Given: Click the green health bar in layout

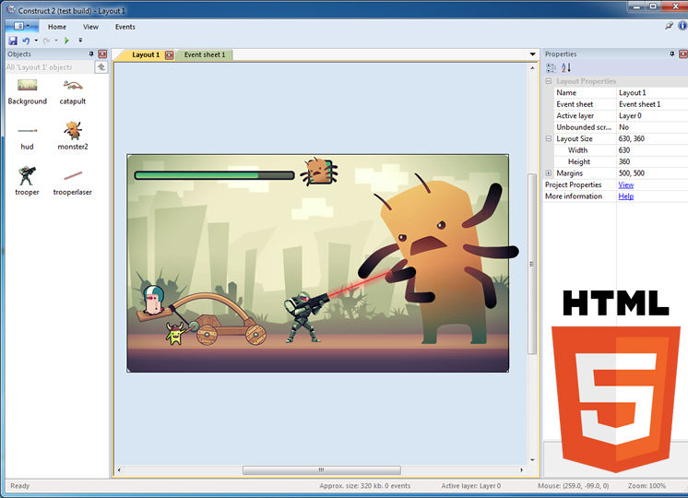Looking at the screenshot, I should click(214, 175).
